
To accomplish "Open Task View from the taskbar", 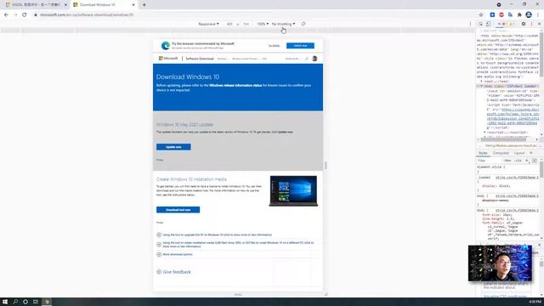I will pyautogui.click(x=36, y=302).
